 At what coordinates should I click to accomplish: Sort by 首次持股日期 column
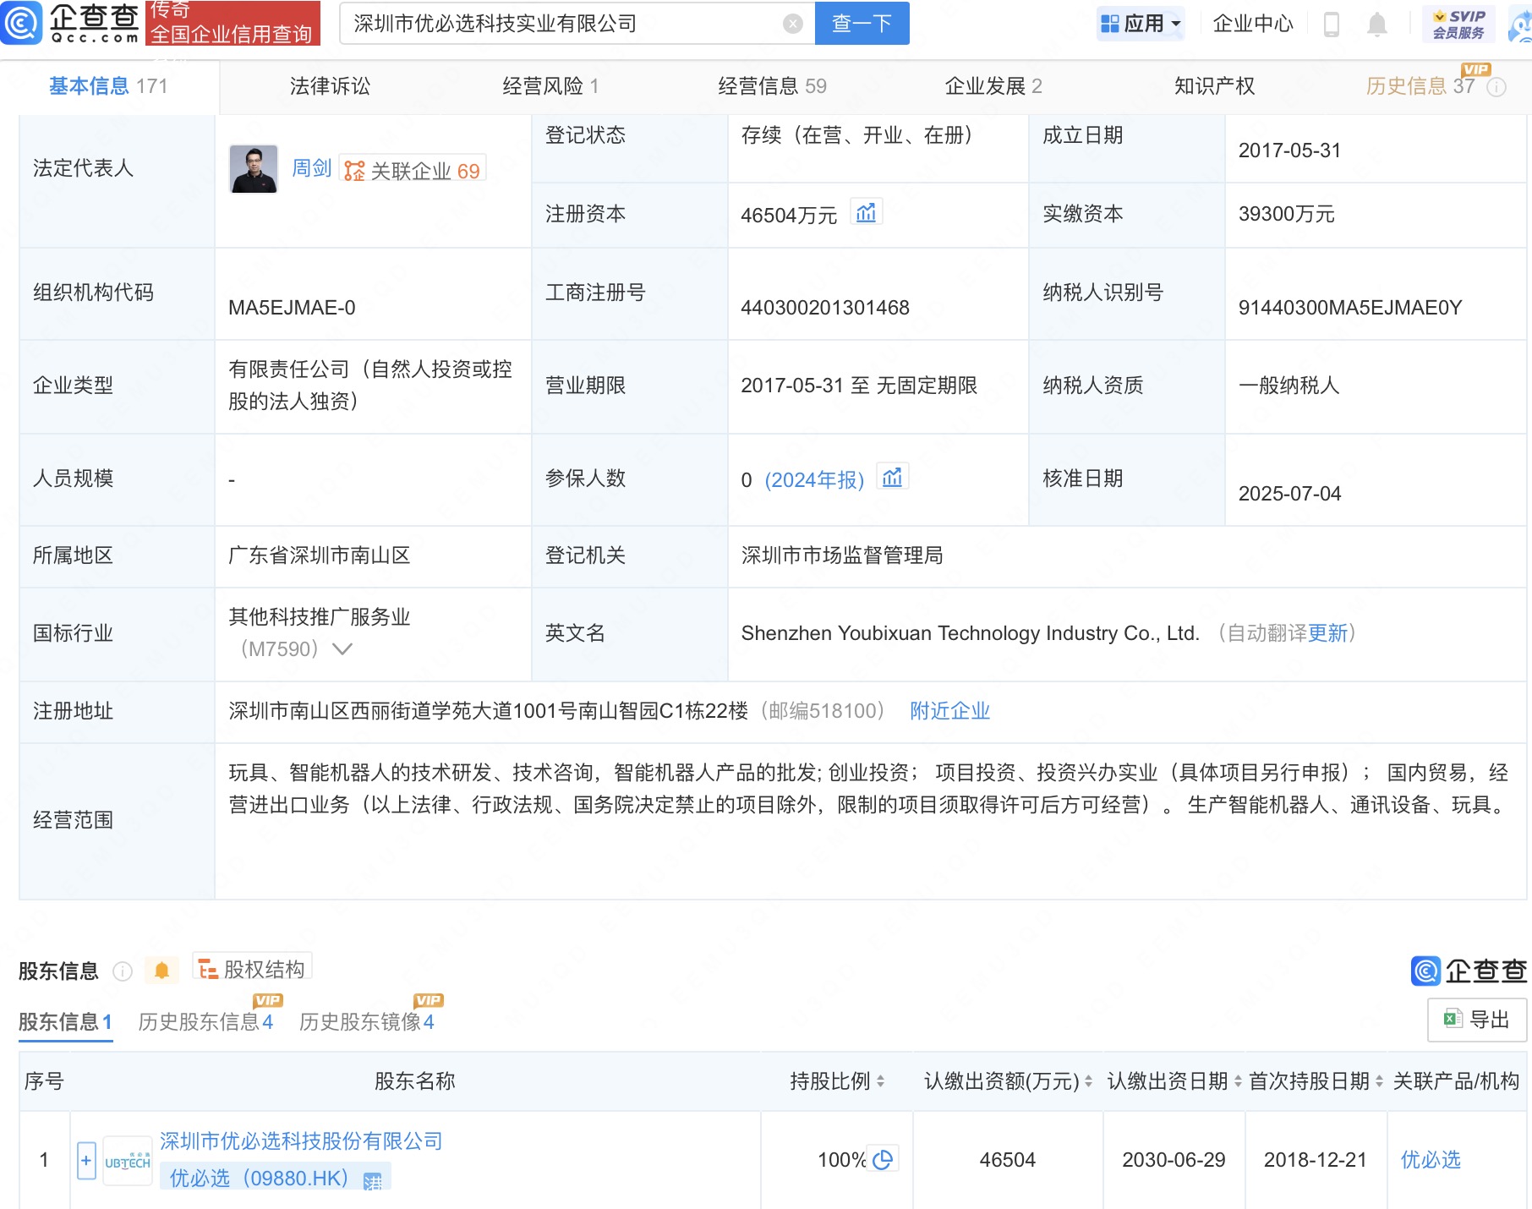click(1379, 1080)
